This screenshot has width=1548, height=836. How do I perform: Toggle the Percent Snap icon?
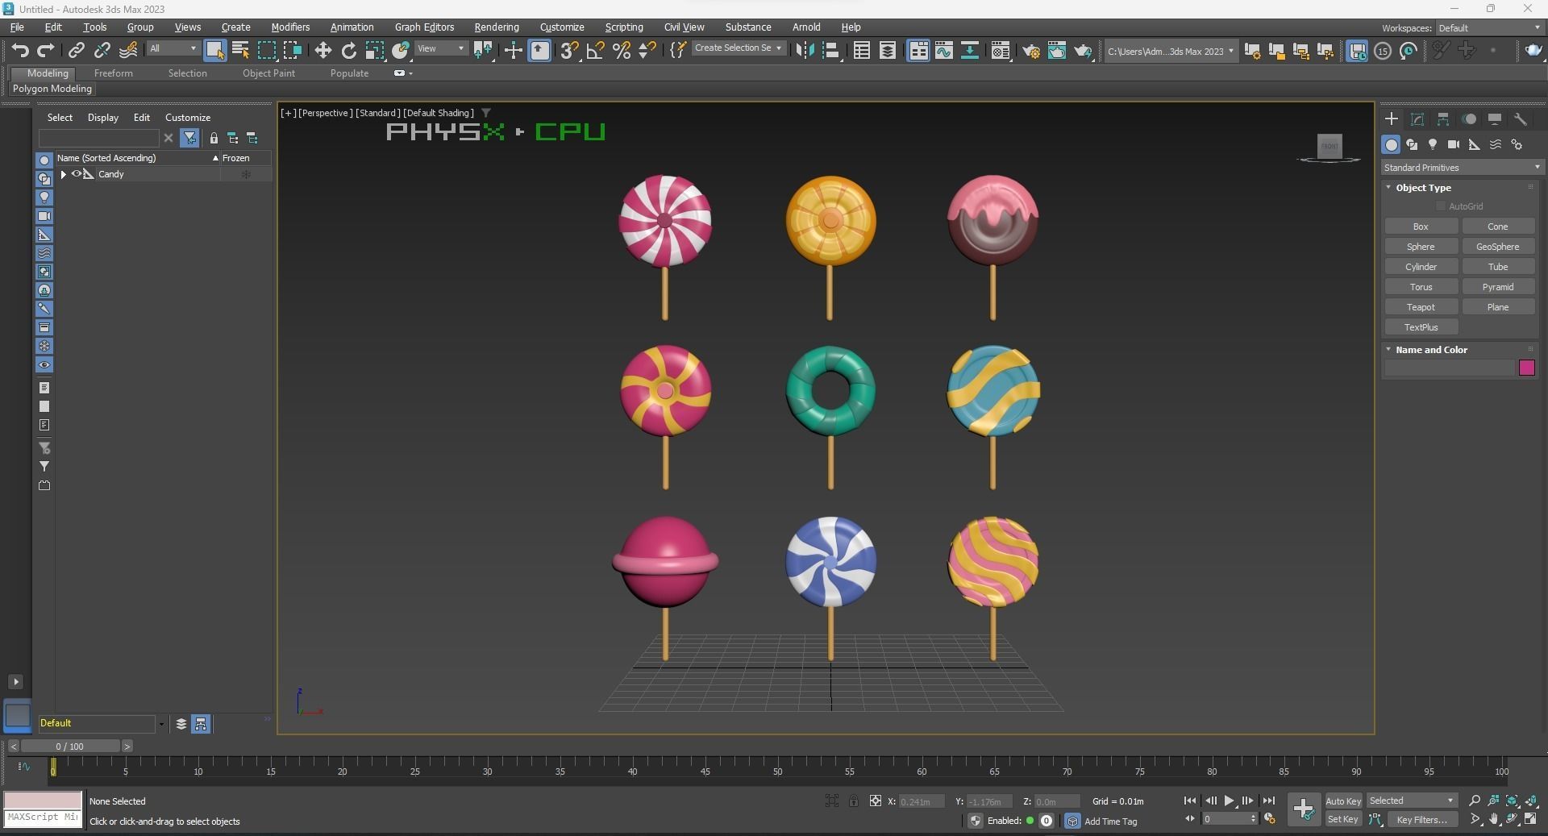[x=622, y=51]
